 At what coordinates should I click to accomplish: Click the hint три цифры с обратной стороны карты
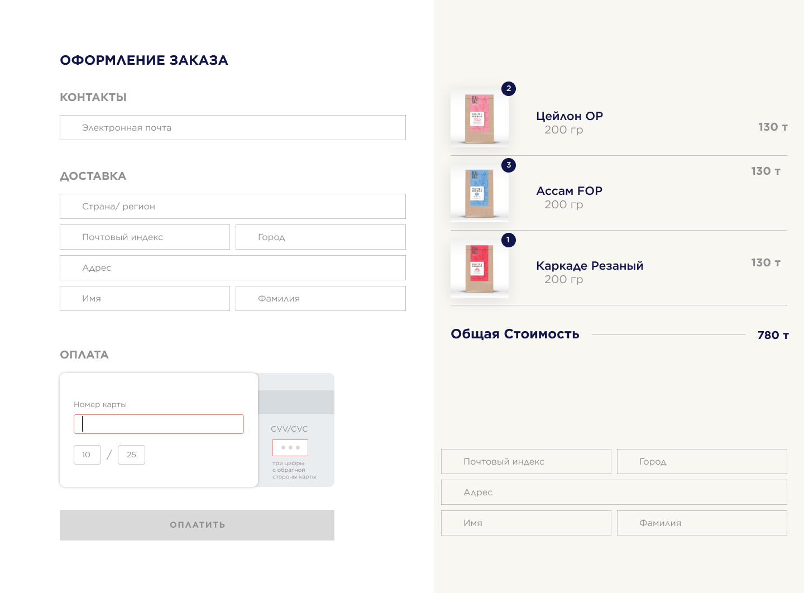pyautogui.click(x=294, y=470)
